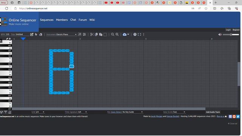Click the copy icon in toolbar
The image size is (242, 136).
(96, 34)
